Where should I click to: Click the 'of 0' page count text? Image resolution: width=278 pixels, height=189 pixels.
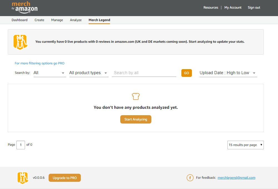(29, 145)
